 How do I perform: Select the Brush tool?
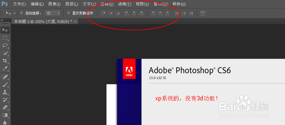click(x=5, y=85)
